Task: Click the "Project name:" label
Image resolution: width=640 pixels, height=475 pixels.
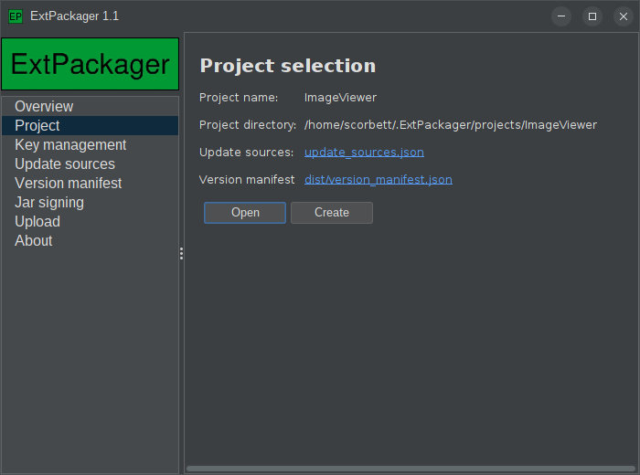Action: 239,98
